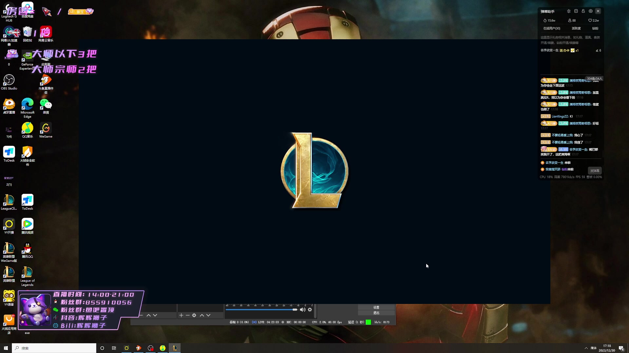Open Task View on the taskbar
The image size is (629, 353).
pyautogui.click(x=114, y=348)
